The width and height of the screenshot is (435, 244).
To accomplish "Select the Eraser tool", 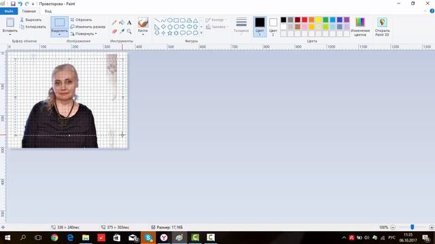I will (x=114, y=31).
